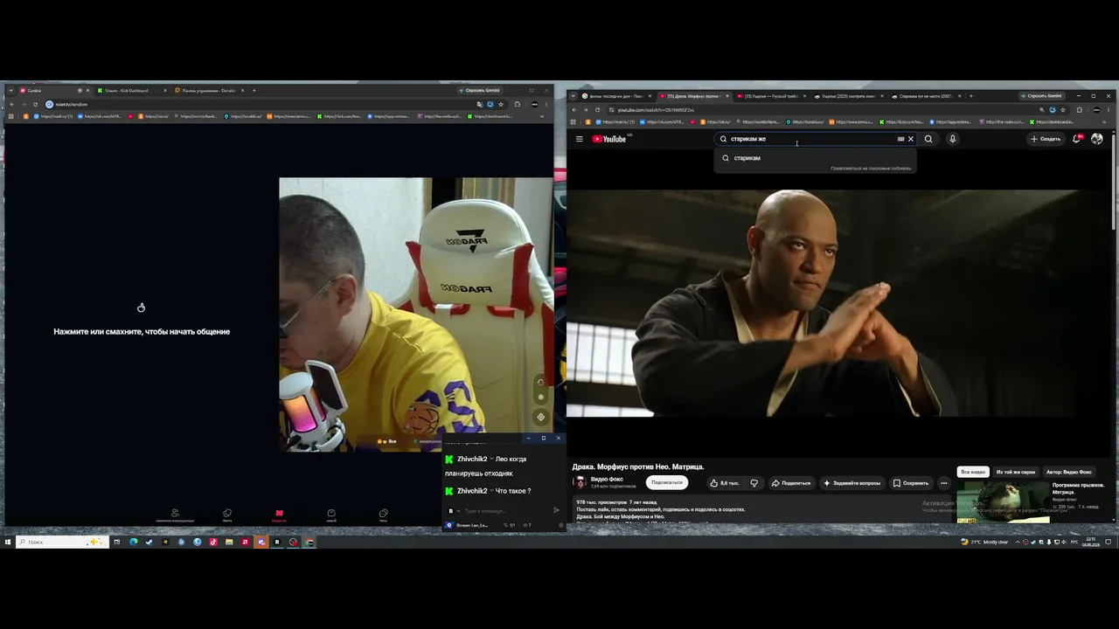Click the Драка. Морфиус против Нео. Матрица. title
Screen dimensions: 1119x629
pyautogui.click(x=638, y=467)
